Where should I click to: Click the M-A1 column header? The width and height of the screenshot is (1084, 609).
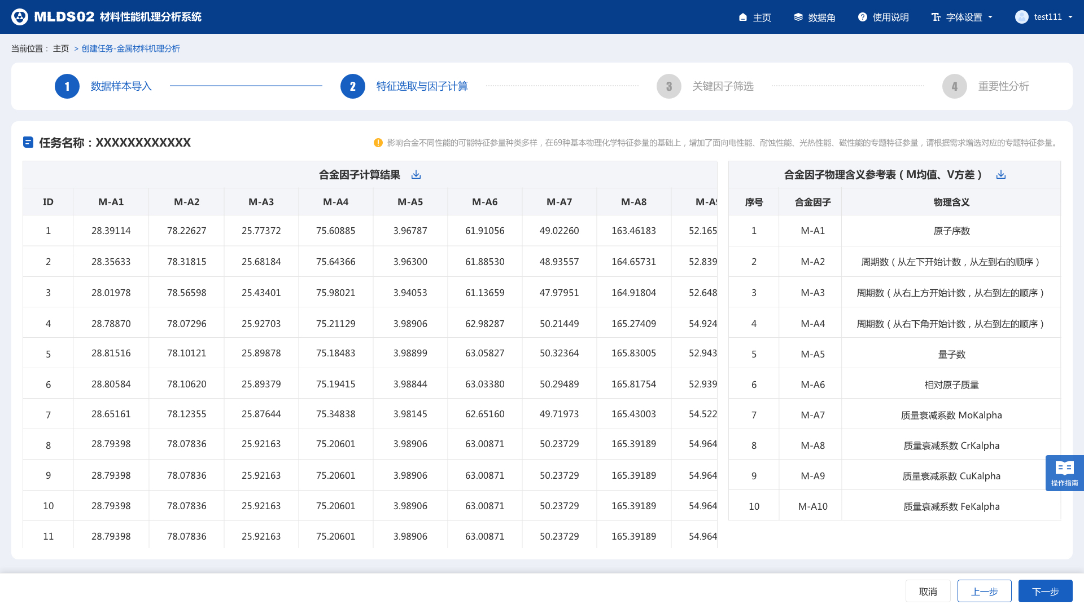click(x=111, y=202)
